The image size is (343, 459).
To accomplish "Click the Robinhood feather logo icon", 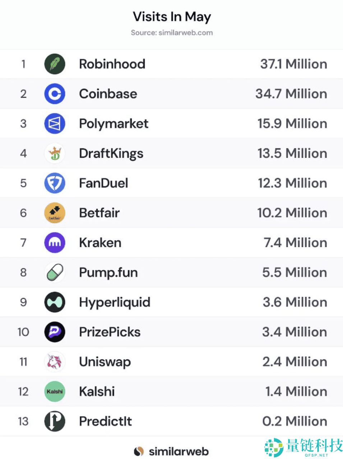I will coord(55,64).
